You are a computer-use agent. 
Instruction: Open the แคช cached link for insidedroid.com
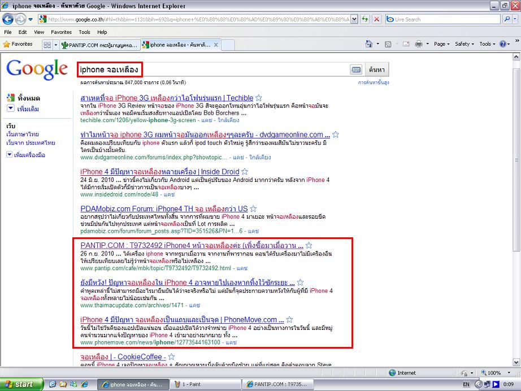click(169, 194)
